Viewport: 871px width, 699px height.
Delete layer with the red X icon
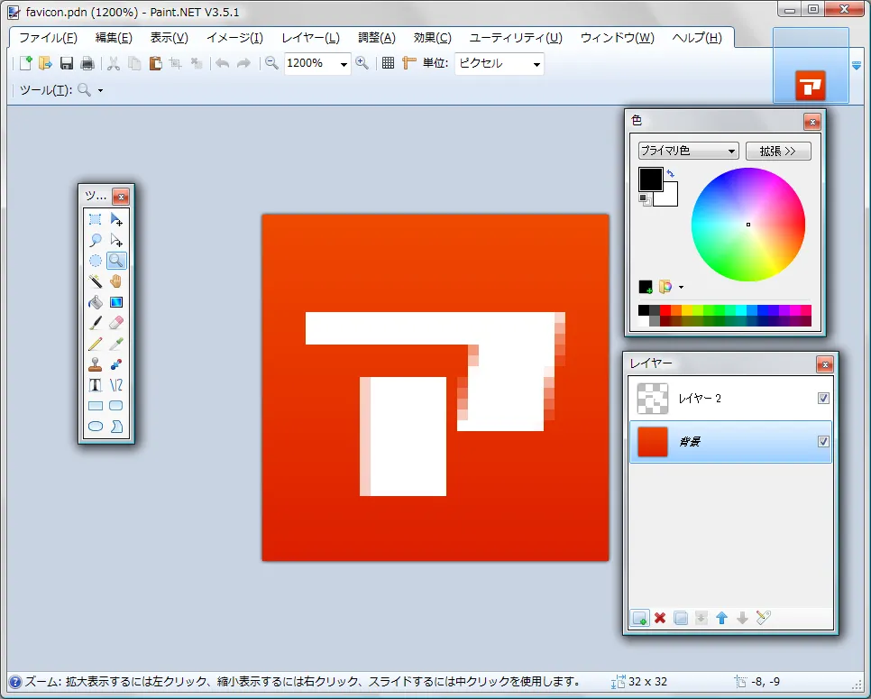(660, 618)
